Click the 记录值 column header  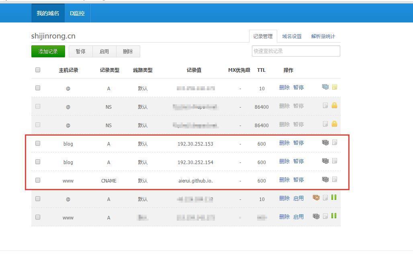pyautogui.click(x=194, y=70)
